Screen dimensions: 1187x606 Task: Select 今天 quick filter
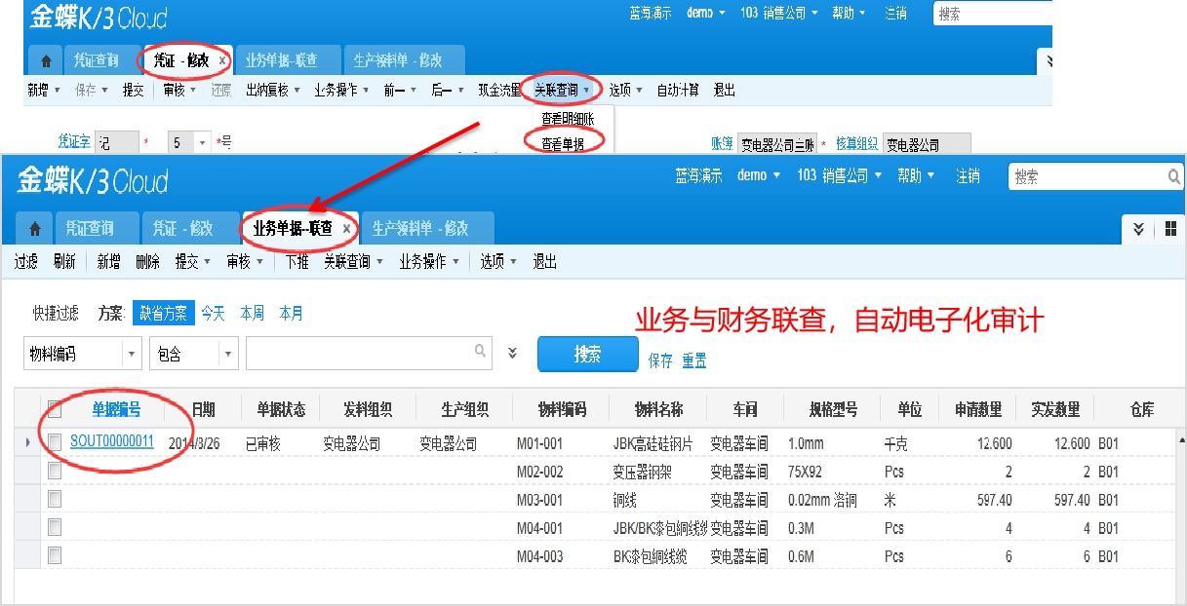(213, 313)
